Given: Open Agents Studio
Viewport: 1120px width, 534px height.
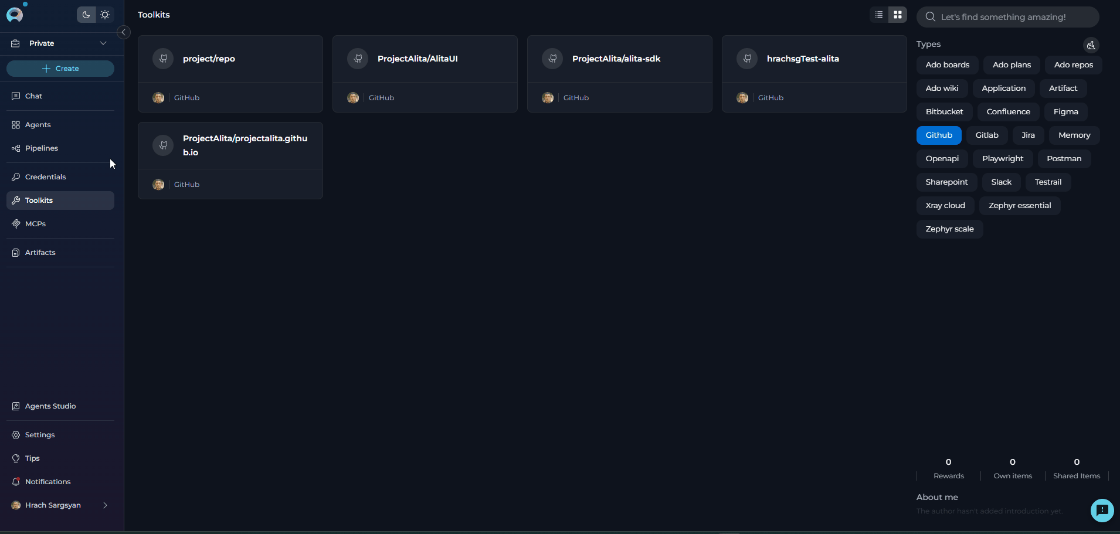Looking at the screenshot, I should pos(50,406).
